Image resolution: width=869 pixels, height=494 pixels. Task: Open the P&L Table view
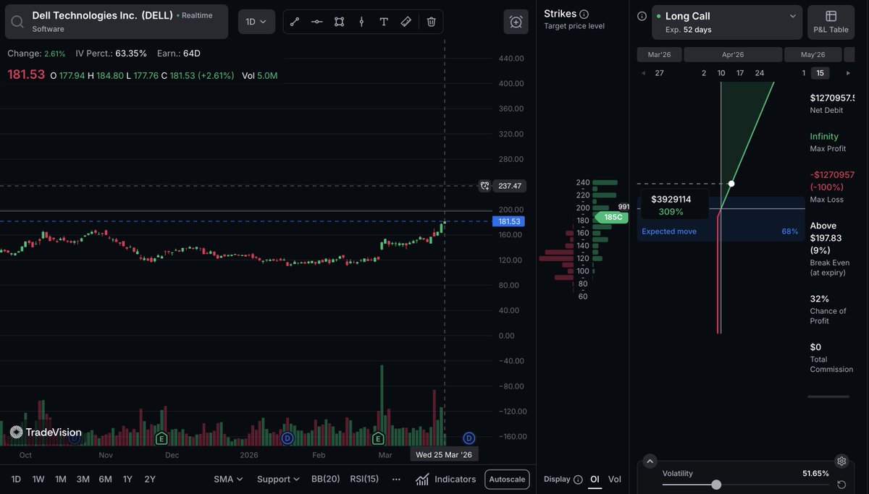pyautogui.click(x=831, y=22)
